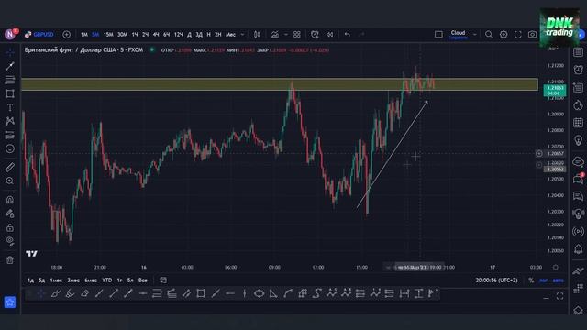Select vertical line tool in favorites bar
Screen dimensions: 587x330
[x=245, y=293]
